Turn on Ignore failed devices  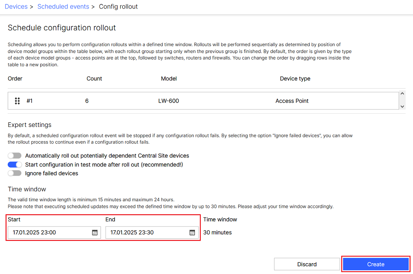coord(15,173)
